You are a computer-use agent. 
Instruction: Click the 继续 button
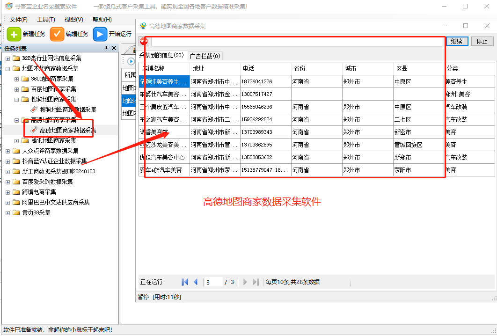pos(457,41)
